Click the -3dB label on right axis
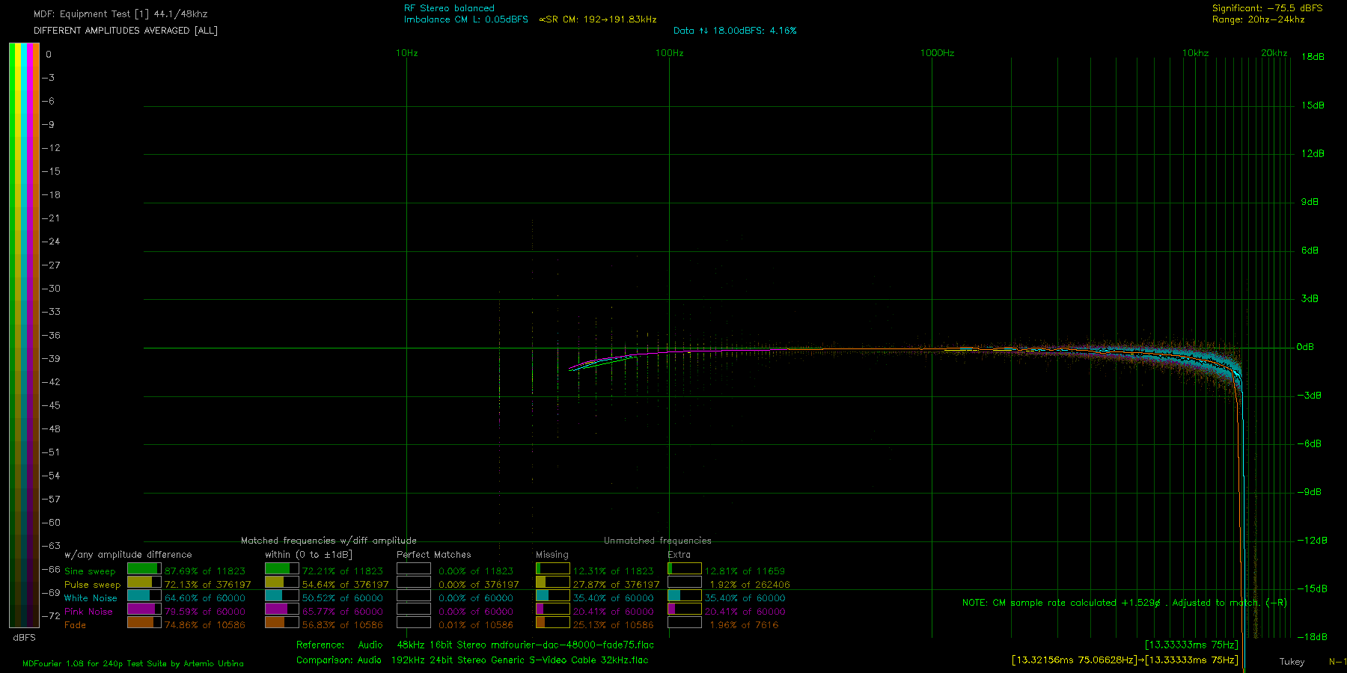This screenshot has height=673, width=1347. pyautogui.click(x=1310, y=396)
